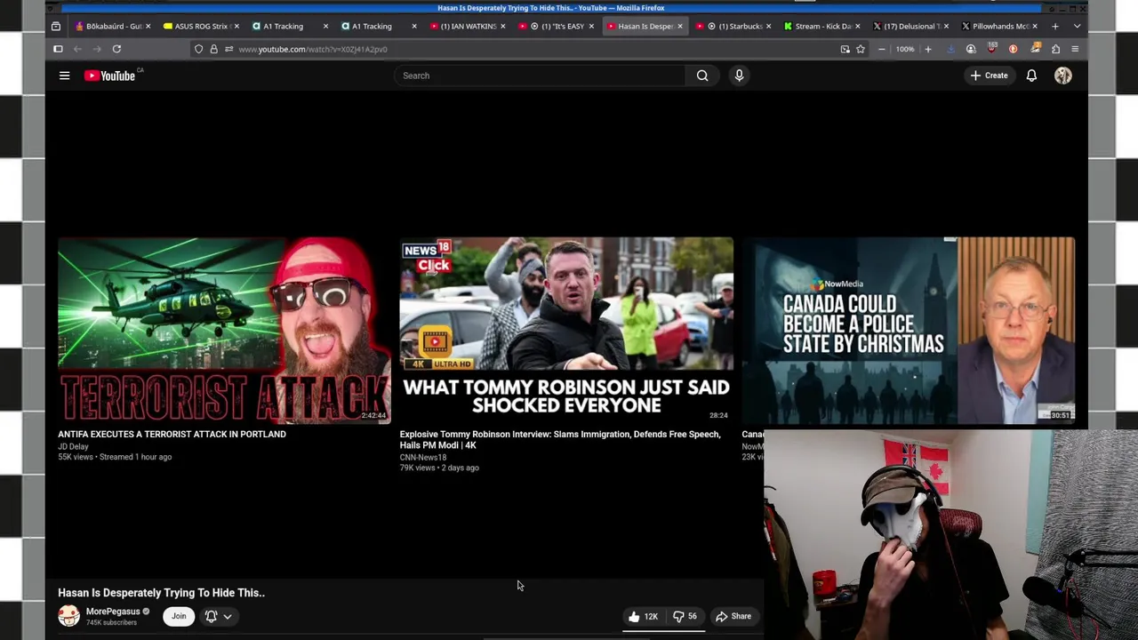Viewport: 1138px width, 640px height.
Task: Open the Firefox View tab-list icon
Action: point(55,26)
